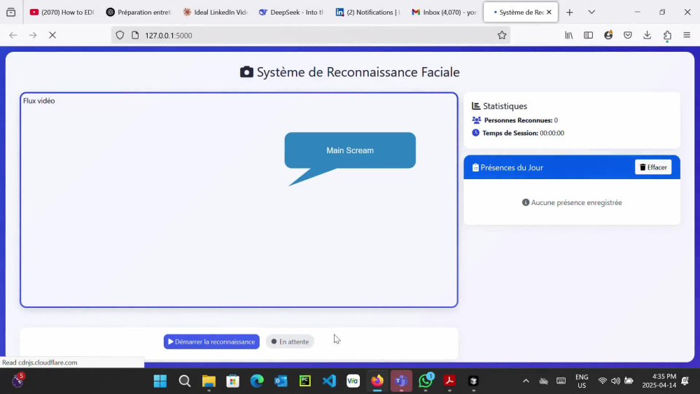The width and height of the screenshot is (700, 394).
Task: Click inside the Flux vidéo area
Action: point(239,200)
